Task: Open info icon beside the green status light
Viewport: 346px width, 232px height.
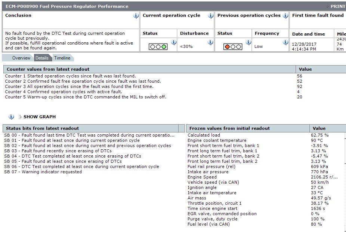Action: pyautogui.click(x=173, y=43)
